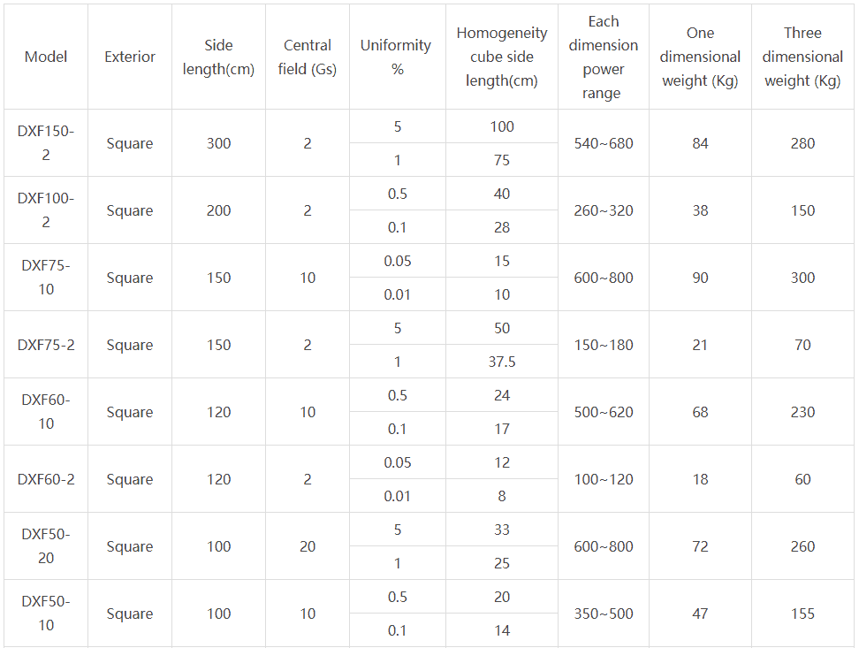The image size is (859, 648).
Task: Click the 350~500 power range cell
Action: tap(604, 613)
